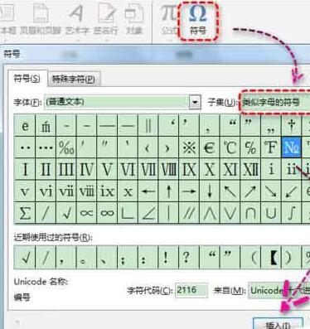Select Roman numeral Ⅹ in the grid
Screen dimensions: 310x329
click(210, 169)
